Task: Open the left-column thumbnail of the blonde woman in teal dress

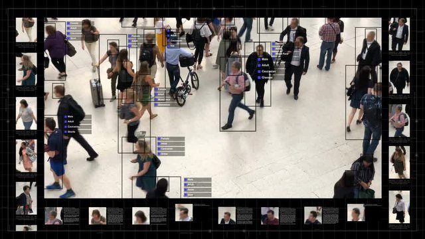Action: pos(27,69)
